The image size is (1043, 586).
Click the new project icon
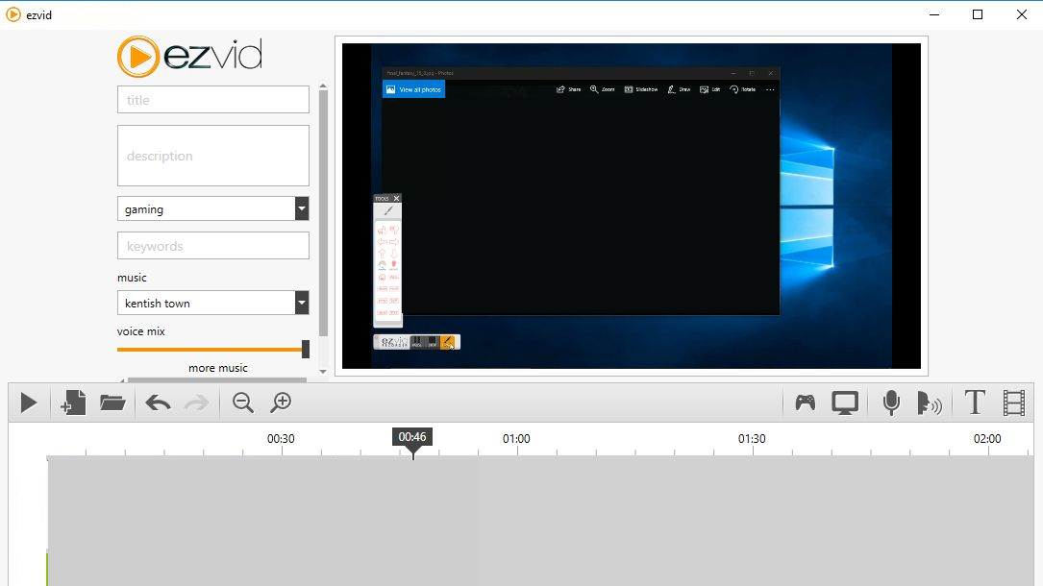73,403
